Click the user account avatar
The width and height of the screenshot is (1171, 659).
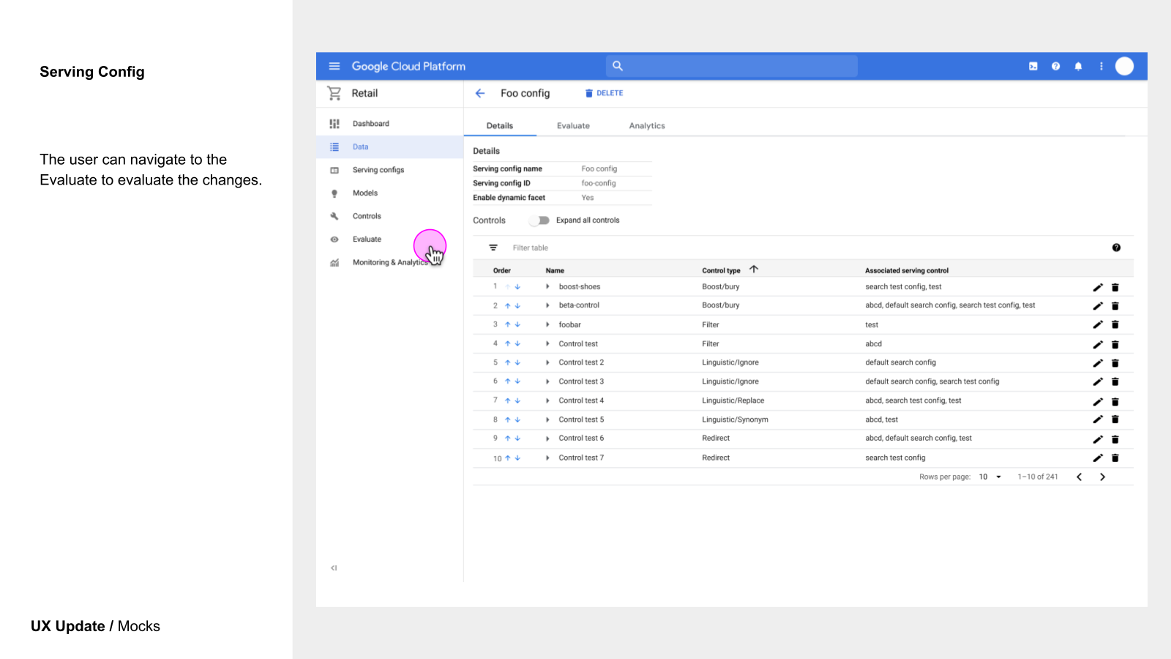coord(1124,66)
